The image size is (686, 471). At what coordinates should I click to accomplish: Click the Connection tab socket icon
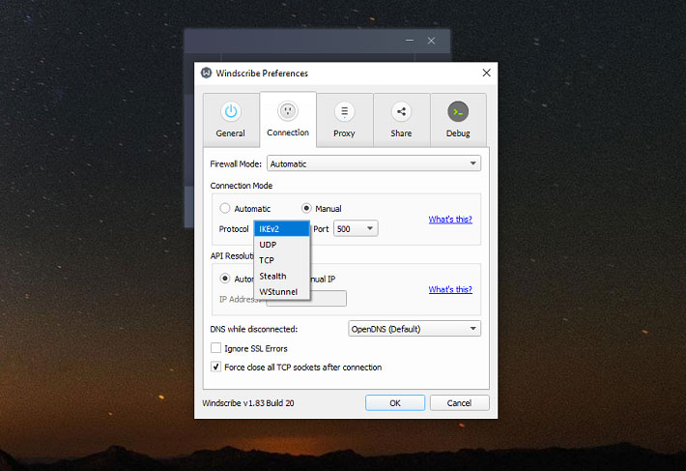(287, 111)
